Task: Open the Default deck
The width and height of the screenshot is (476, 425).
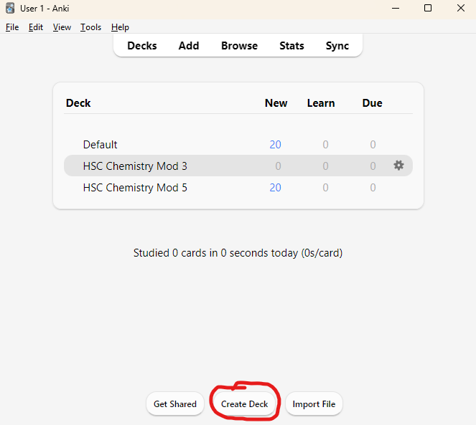Action: tap(101, 145)
